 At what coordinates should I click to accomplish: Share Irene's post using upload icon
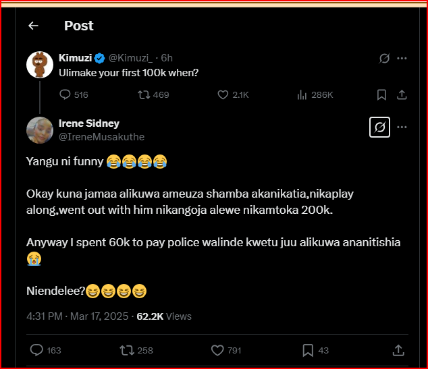398,350
